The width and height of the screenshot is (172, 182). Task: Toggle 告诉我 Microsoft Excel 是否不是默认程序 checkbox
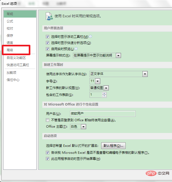[47, 152]
